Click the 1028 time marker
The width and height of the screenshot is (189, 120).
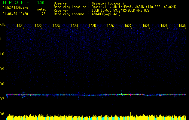pyautogui.click(x=146, y=26)
